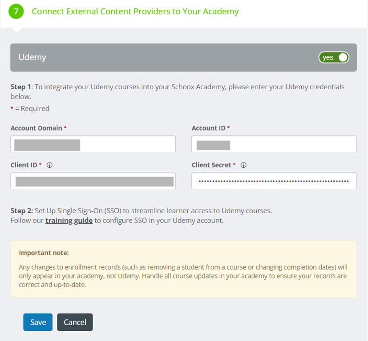368x341 pixels.
Task: Focus the Account ID text field
Action: coord(274,144)
